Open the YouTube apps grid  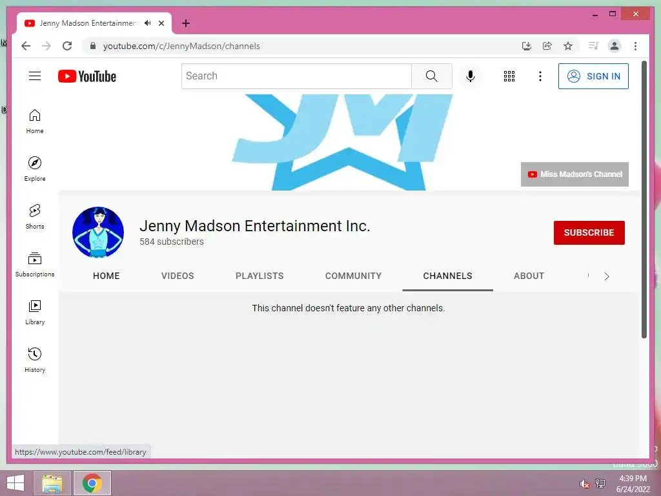[509, 76]
